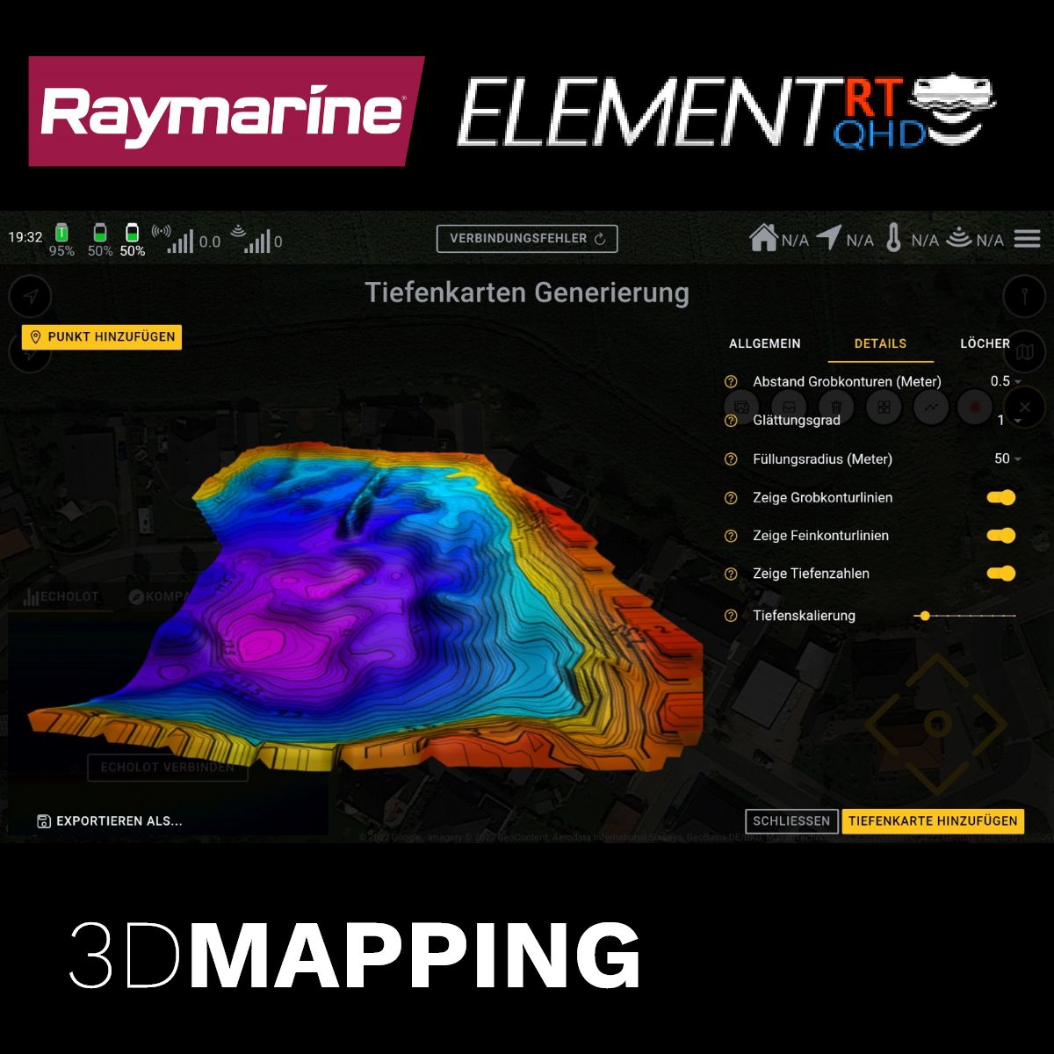Turn off the Zeige Feinkonturlinien switch
Image resolution: width=1054 pixels, height=1054 pixels.
(x=1001, y=536)
